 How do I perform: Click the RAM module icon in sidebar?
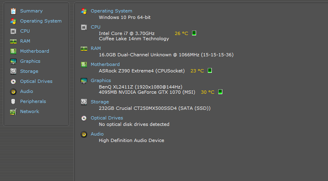tap(13, 41)
